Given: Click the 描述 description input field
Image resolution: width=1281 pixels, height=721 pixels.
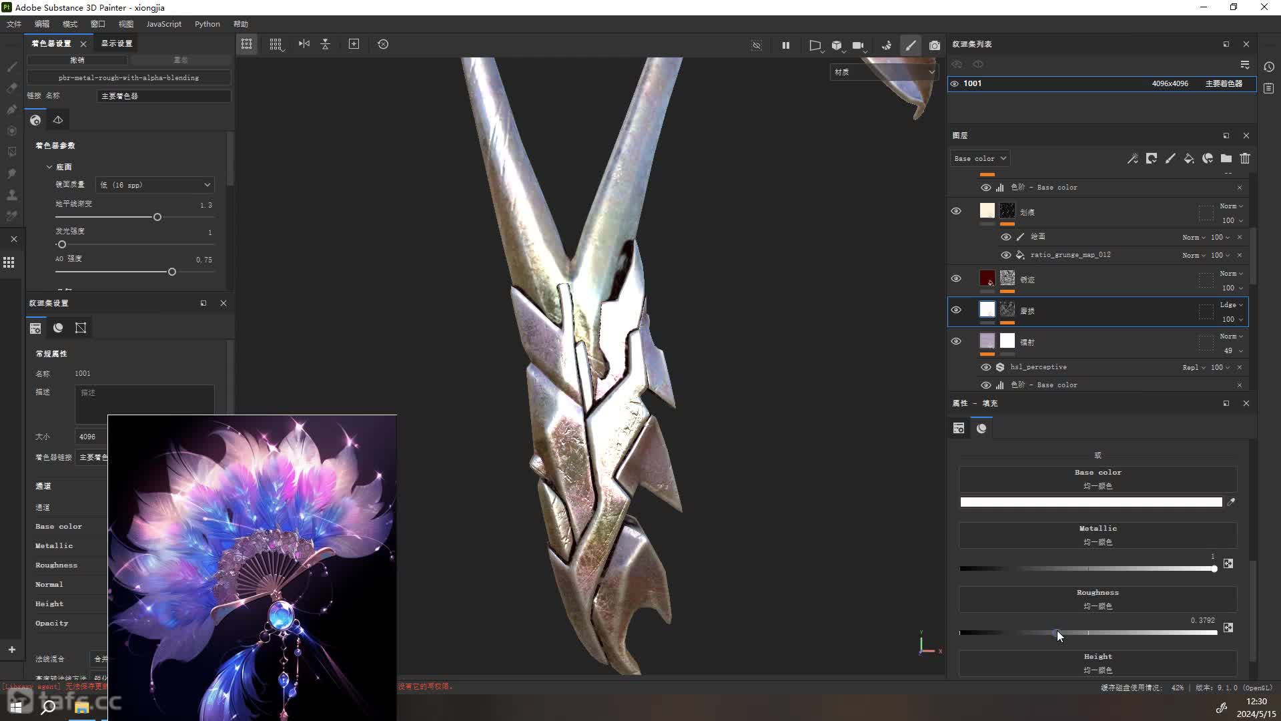Looking at the screenshot, I should 145,405.
